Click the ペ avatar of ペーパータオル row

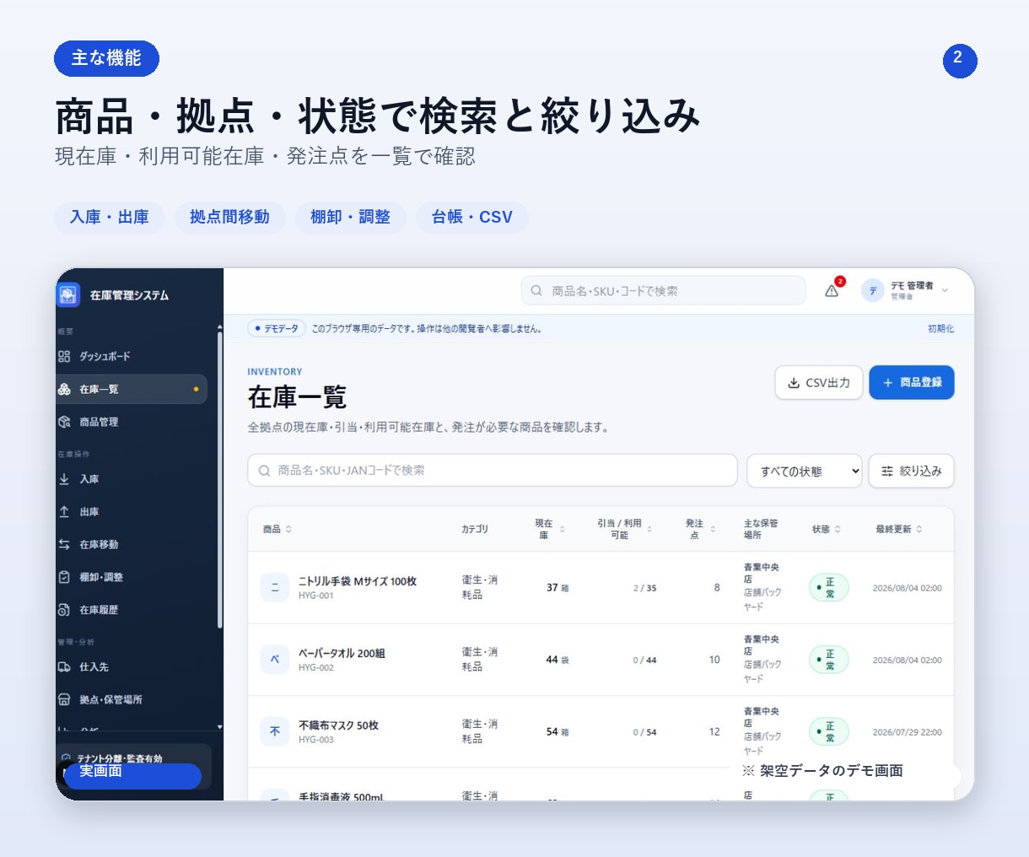coord(275,660)
